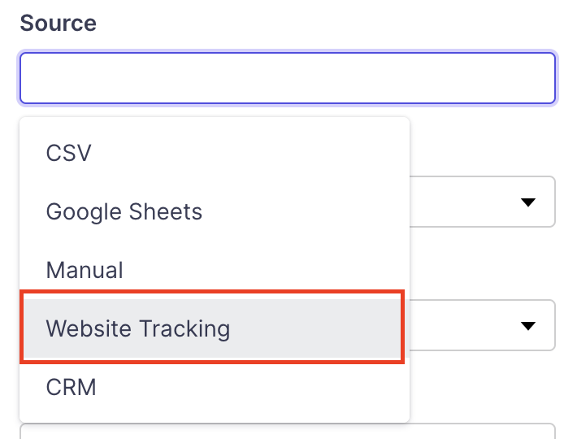Focus the Source text input field
The width and height of the screenshot is (577, 439).
click(x=288, y=78)
